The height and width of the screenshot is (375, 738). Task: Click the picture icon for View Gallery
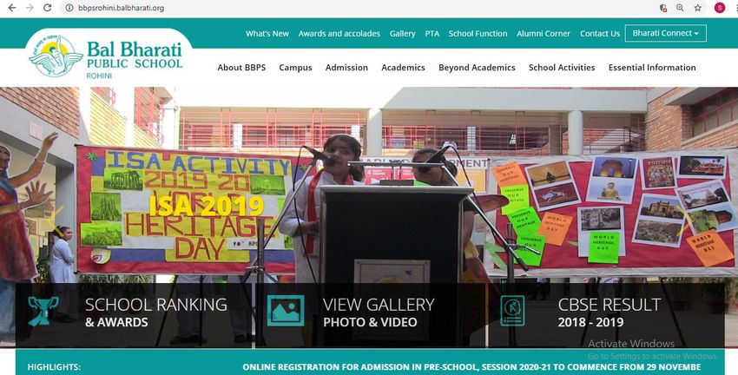click(286, 311)
